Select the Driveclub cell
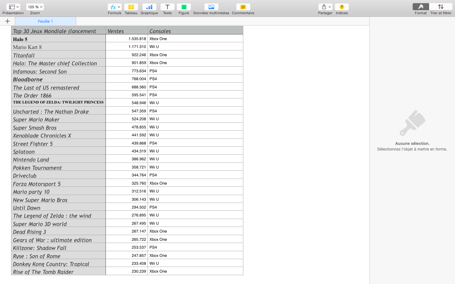455x284 pixels. [x=58, y=175]
